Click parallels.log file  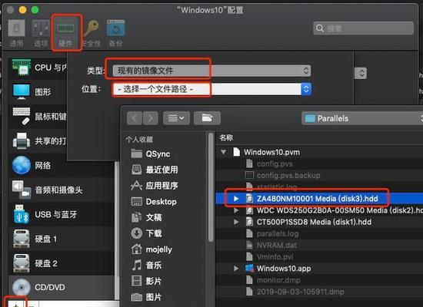[319, 233]
